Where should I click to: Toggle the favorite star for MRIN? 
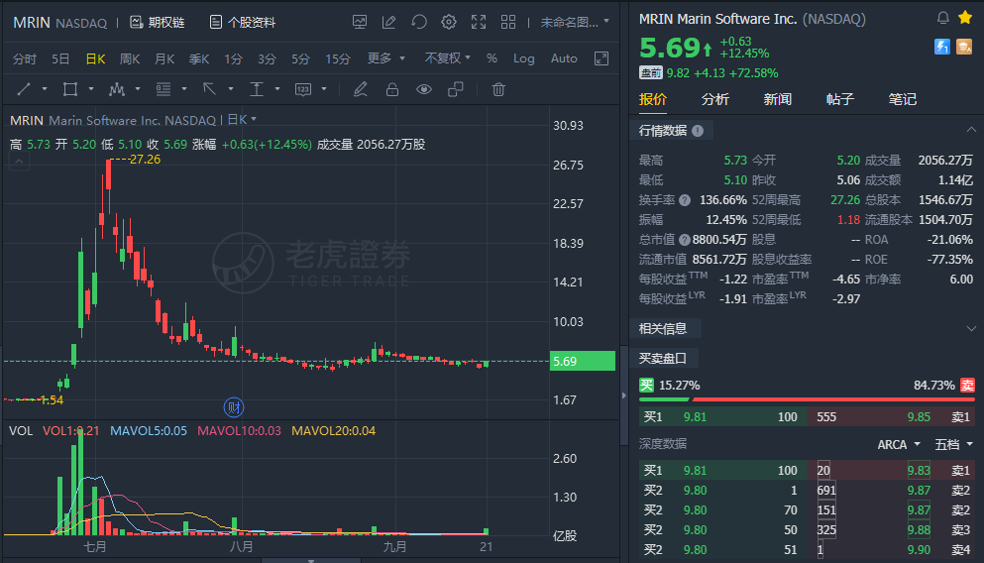pos(965,18)
